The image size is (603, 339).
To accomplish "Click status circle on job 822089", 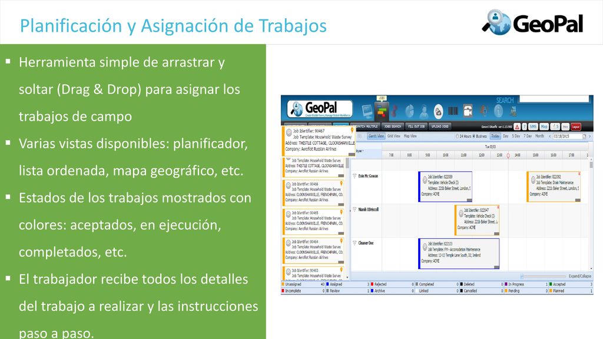I will [425, 180].
